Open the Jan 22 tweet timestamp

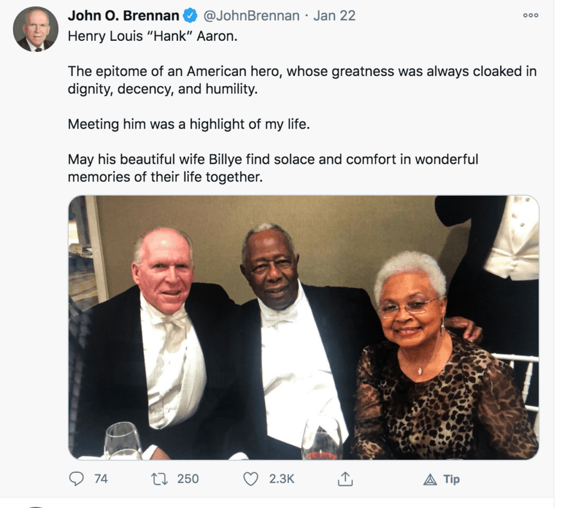point(335,16)
